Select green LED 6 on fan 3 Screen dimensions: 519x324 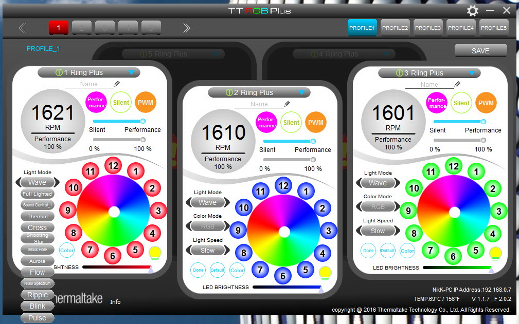(453, 256)
